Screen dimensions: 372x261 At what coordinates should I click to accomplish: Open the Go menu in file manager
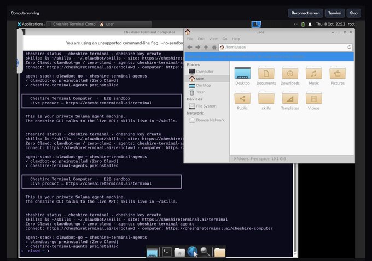click(x=225, y=39)
